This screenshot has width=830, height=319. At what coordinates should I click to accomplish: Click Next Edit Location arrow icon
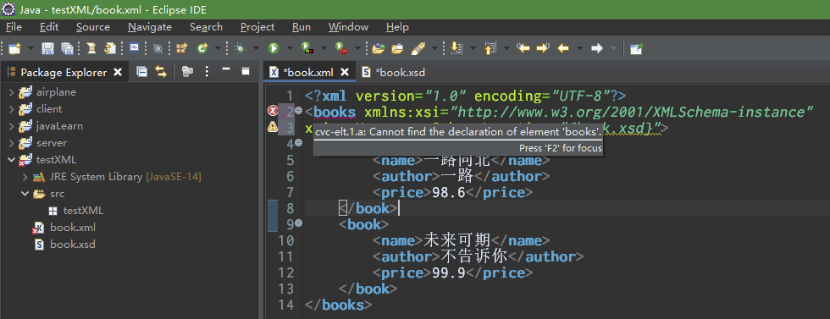coord(543,49)
